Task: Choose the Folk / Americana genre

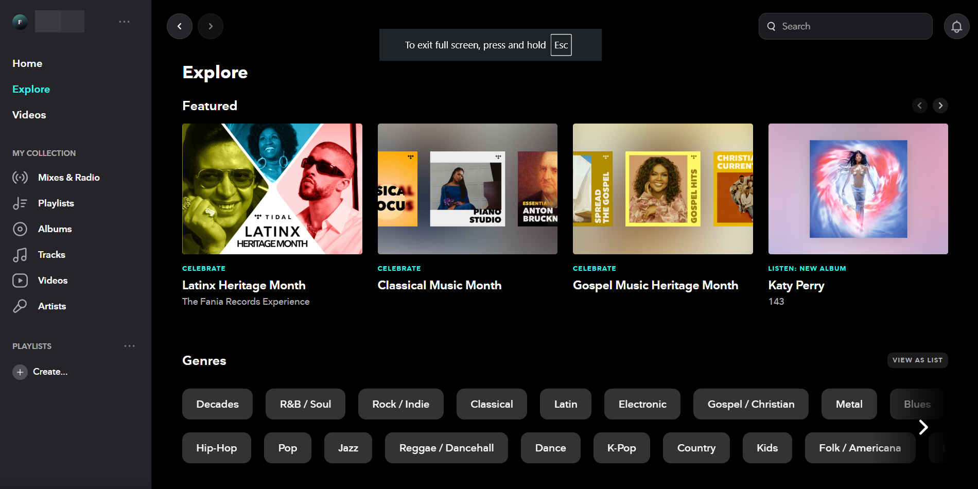Action: (860, 448)
